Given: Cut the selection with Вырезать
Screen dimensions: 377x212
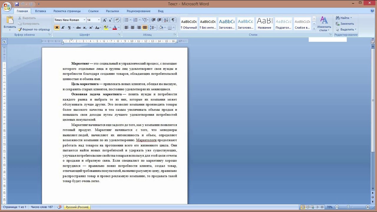Looking at the screenshot, I should (x=27, y=18).
